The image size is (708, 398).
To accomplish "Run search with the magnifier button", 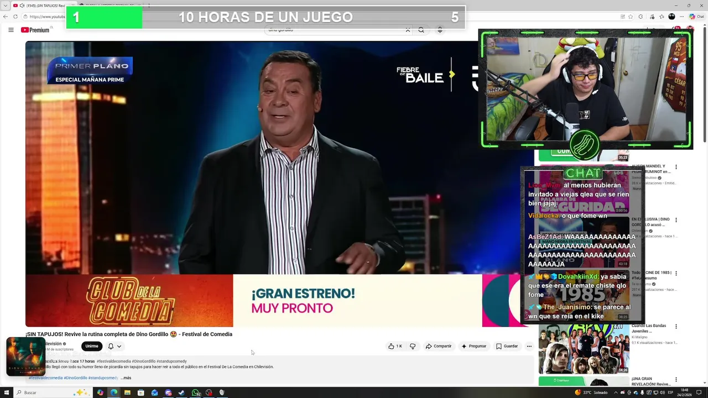I will pos(421,30).
